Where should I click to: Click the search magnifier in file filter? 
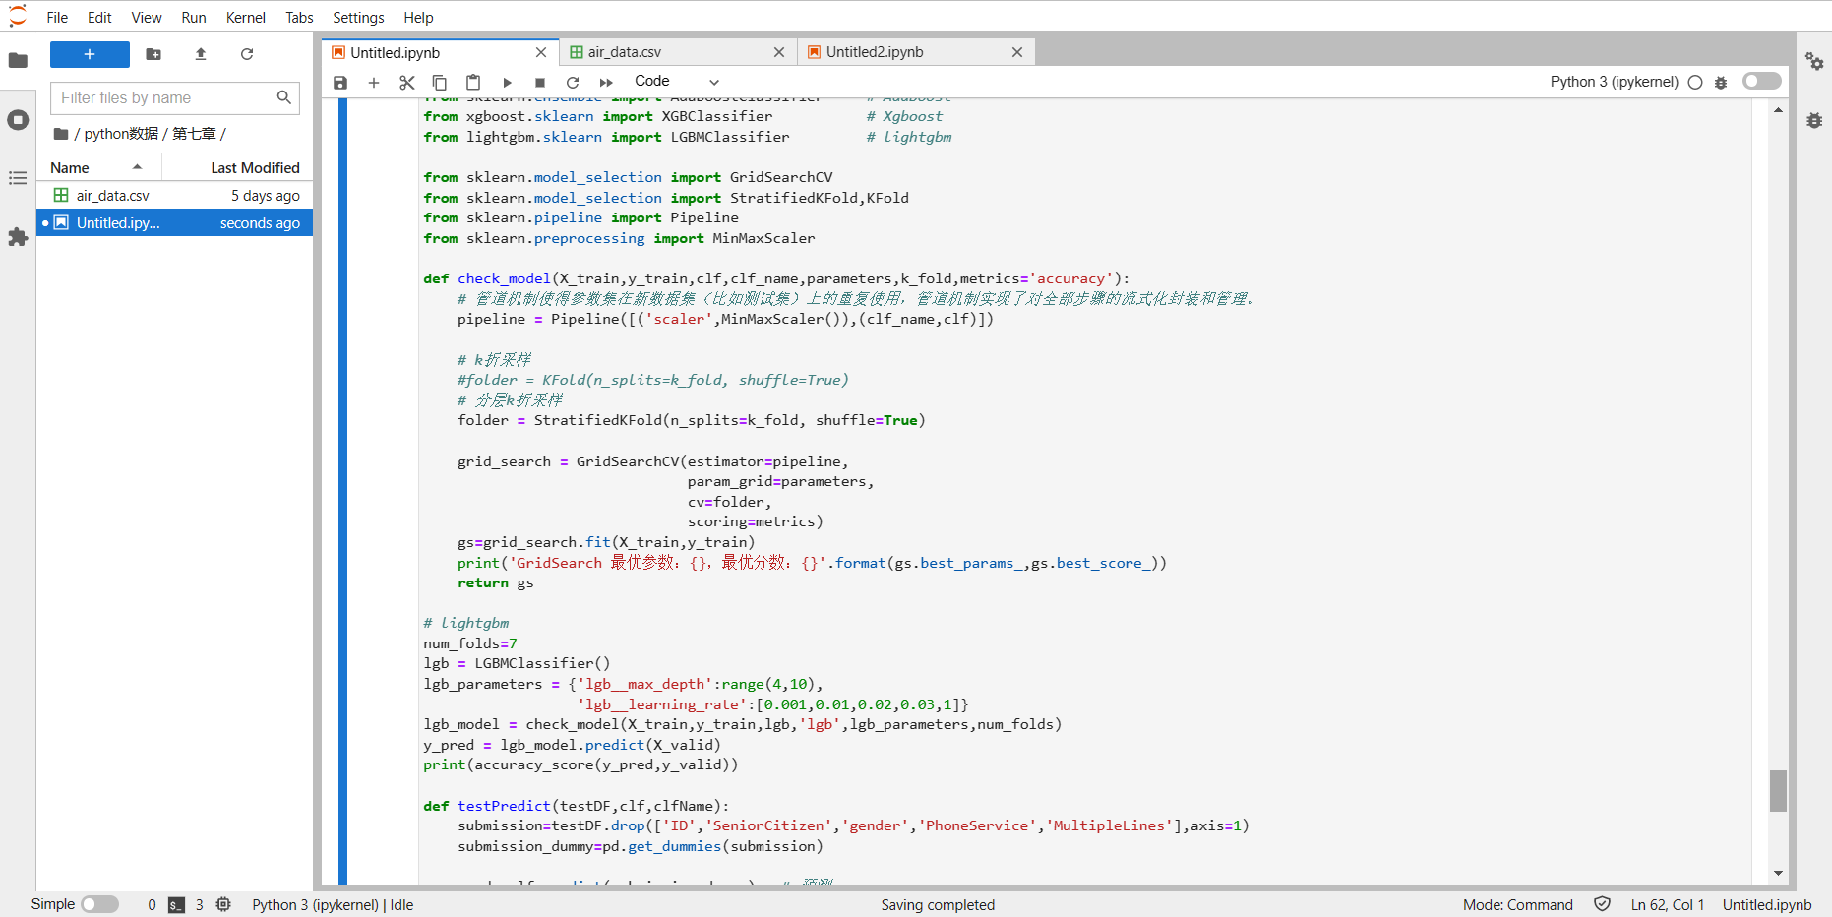click(284, 97)
